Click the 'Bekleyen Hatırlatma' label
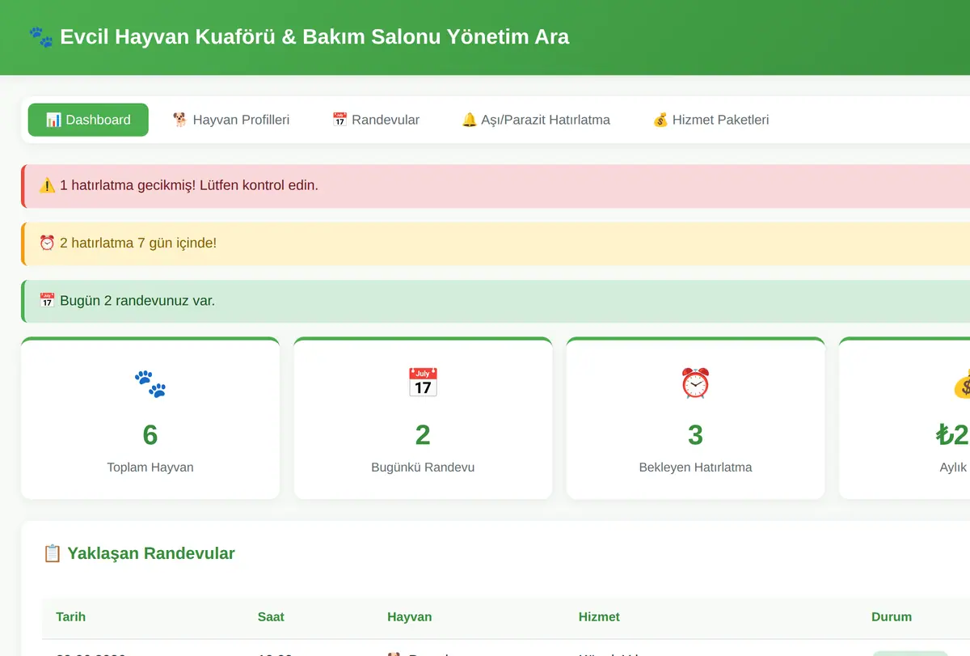Viewport: 970px width, 656px height. click(695, 468)
